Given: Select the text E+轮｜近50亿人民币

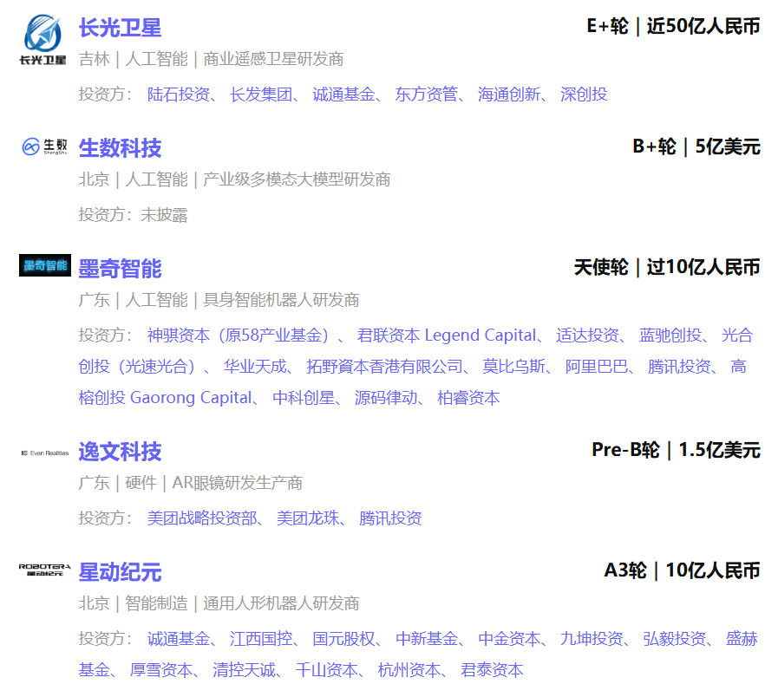Looking at the screenshot, I should tap(673, 26).
